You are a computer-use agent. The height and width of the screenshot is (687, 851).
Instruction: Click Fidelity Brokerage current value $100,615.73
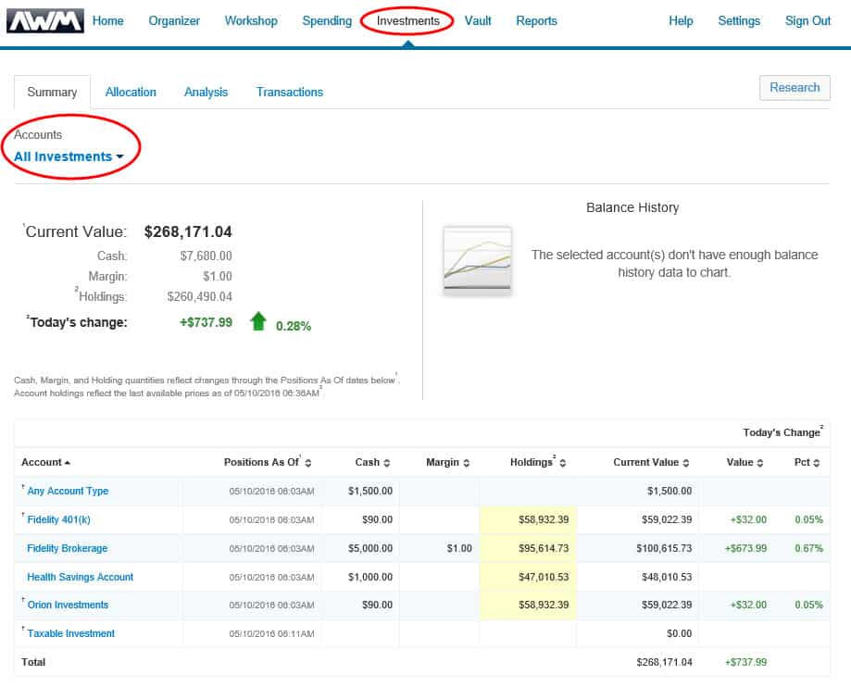point(664,549)
